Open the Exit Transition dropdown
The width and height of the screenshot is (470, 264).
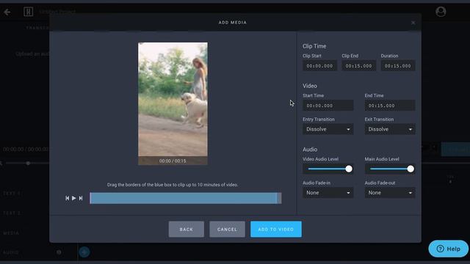click(390, 129)
